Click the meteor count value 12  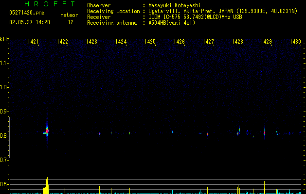pyautogui.click(x=71, y=22)
